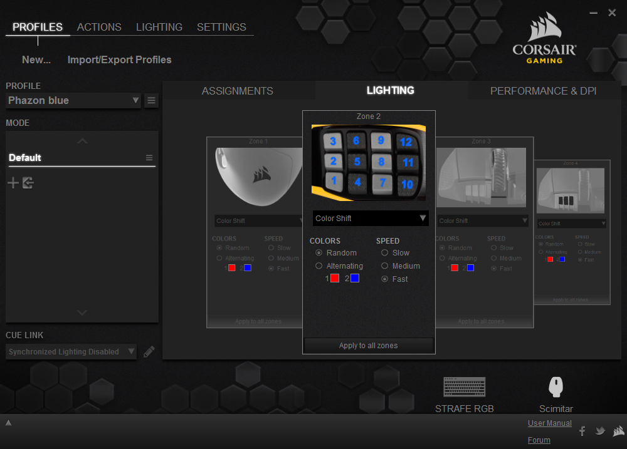The image size is (627, 449).
Task: Open Corsair Twitter page icon
Action: [600, 431]
